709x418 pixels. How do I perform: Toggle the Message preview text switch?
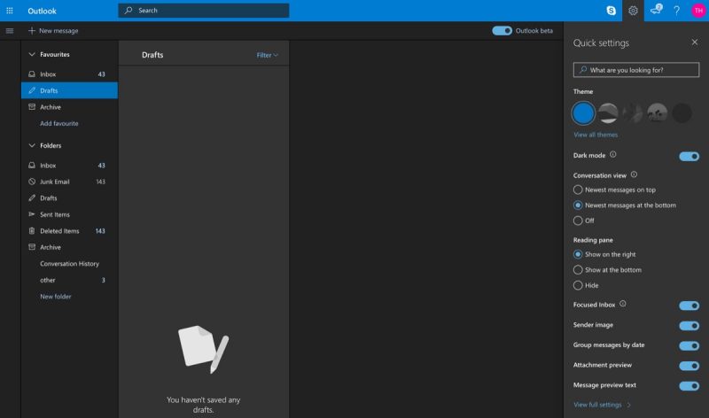click(x=690, y=386)
